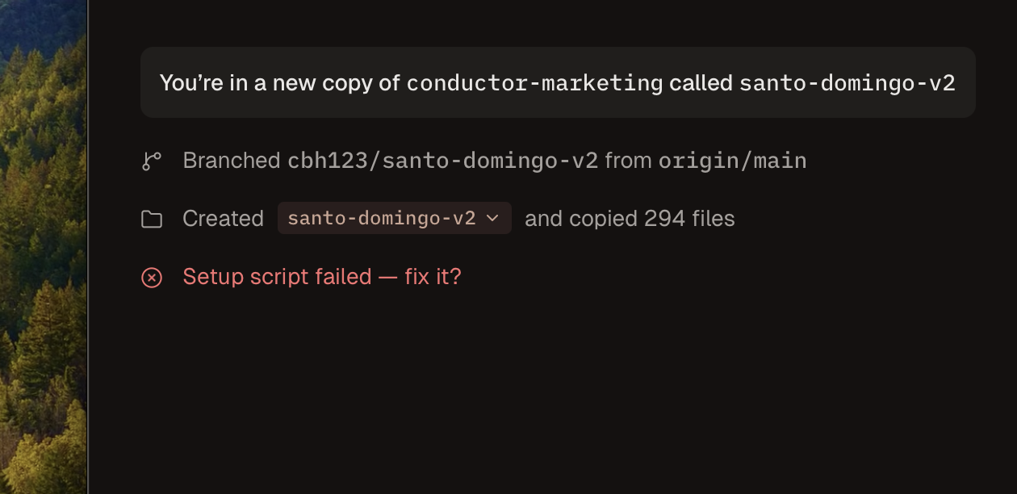Click the Setup script failed message
The width and height of the screenshot is (1017, 494).
click(x=276, y=277)
